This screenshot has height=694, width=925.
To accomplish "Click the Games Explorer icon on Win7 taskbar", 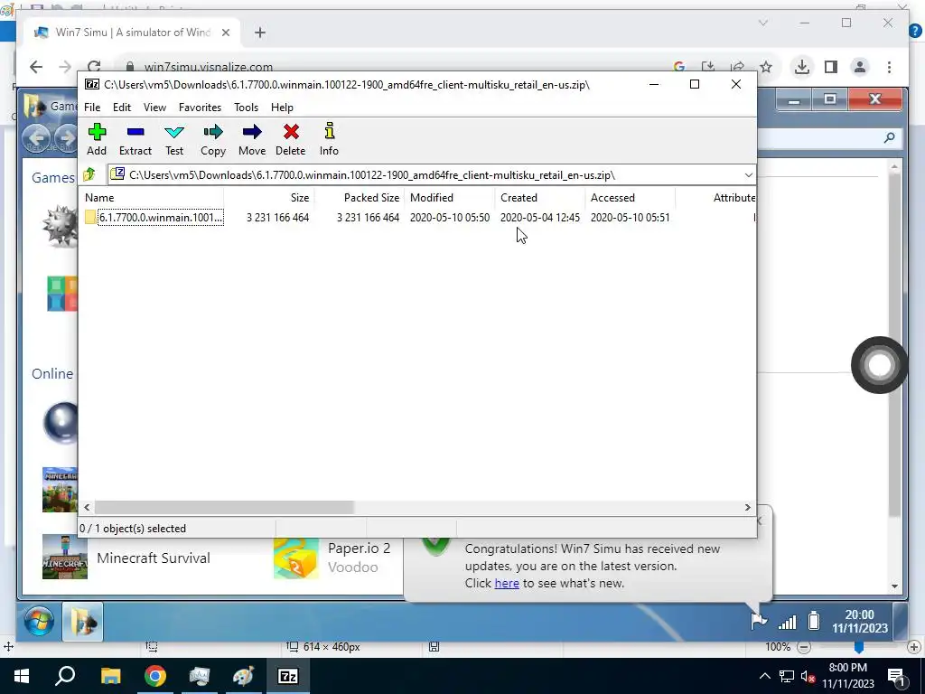I will (82, 622).
